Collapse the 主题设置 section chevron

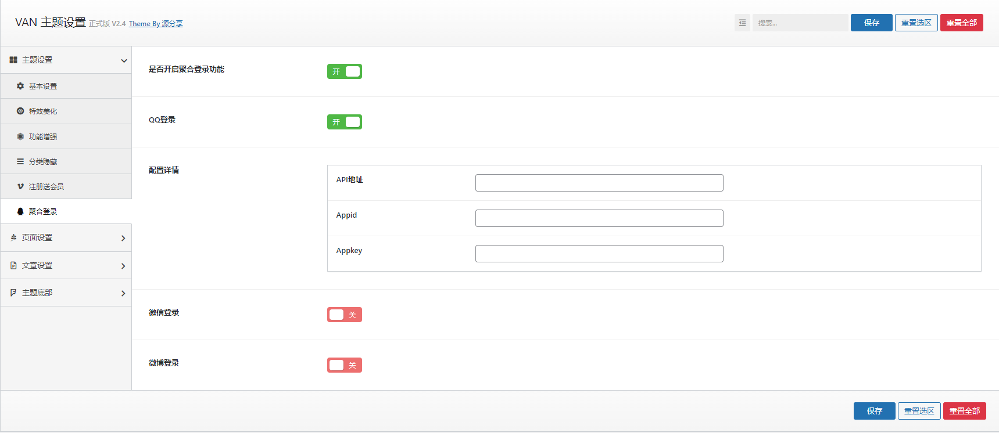(x=124, y=60)
